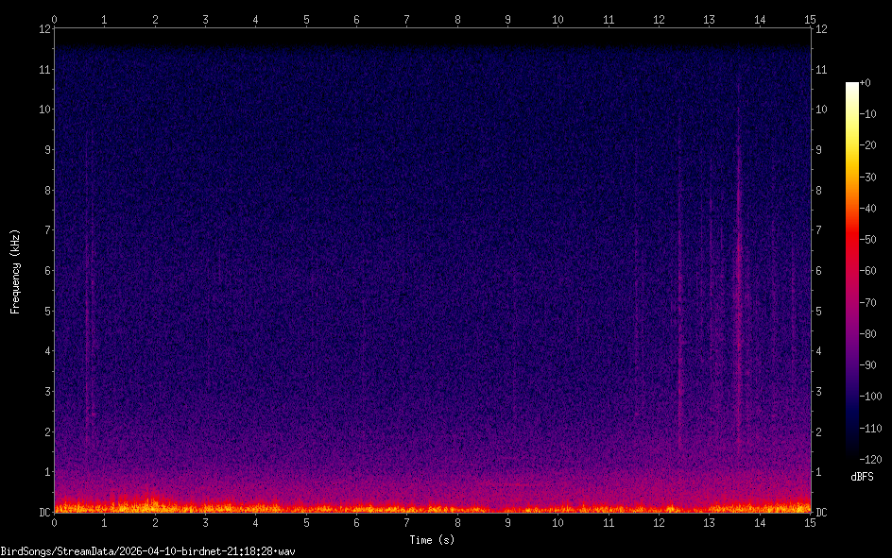Click the DC label on left frequency axis
Image resolution: width=892 pixels, height=558 pixels.
(43, 513)
